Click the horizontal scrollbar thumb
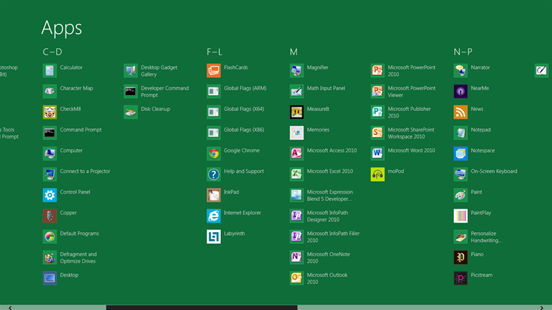 [x=201, y=307]
